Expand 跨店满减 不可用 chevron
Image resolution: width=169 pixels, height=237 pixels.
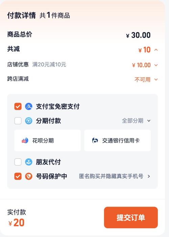(156, 79)
